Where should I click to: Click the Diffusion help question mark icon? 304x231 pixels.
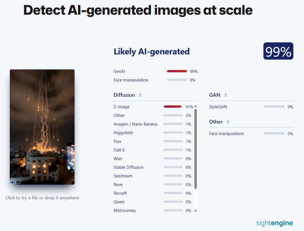(140, 95)
